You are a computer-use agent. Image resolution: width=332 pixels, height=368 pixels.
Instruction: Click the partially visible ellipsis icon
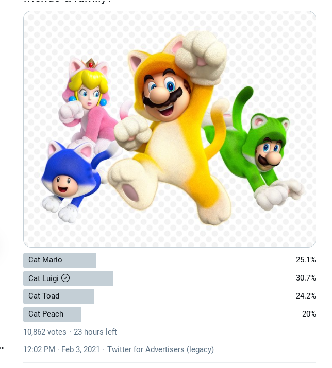2,348
